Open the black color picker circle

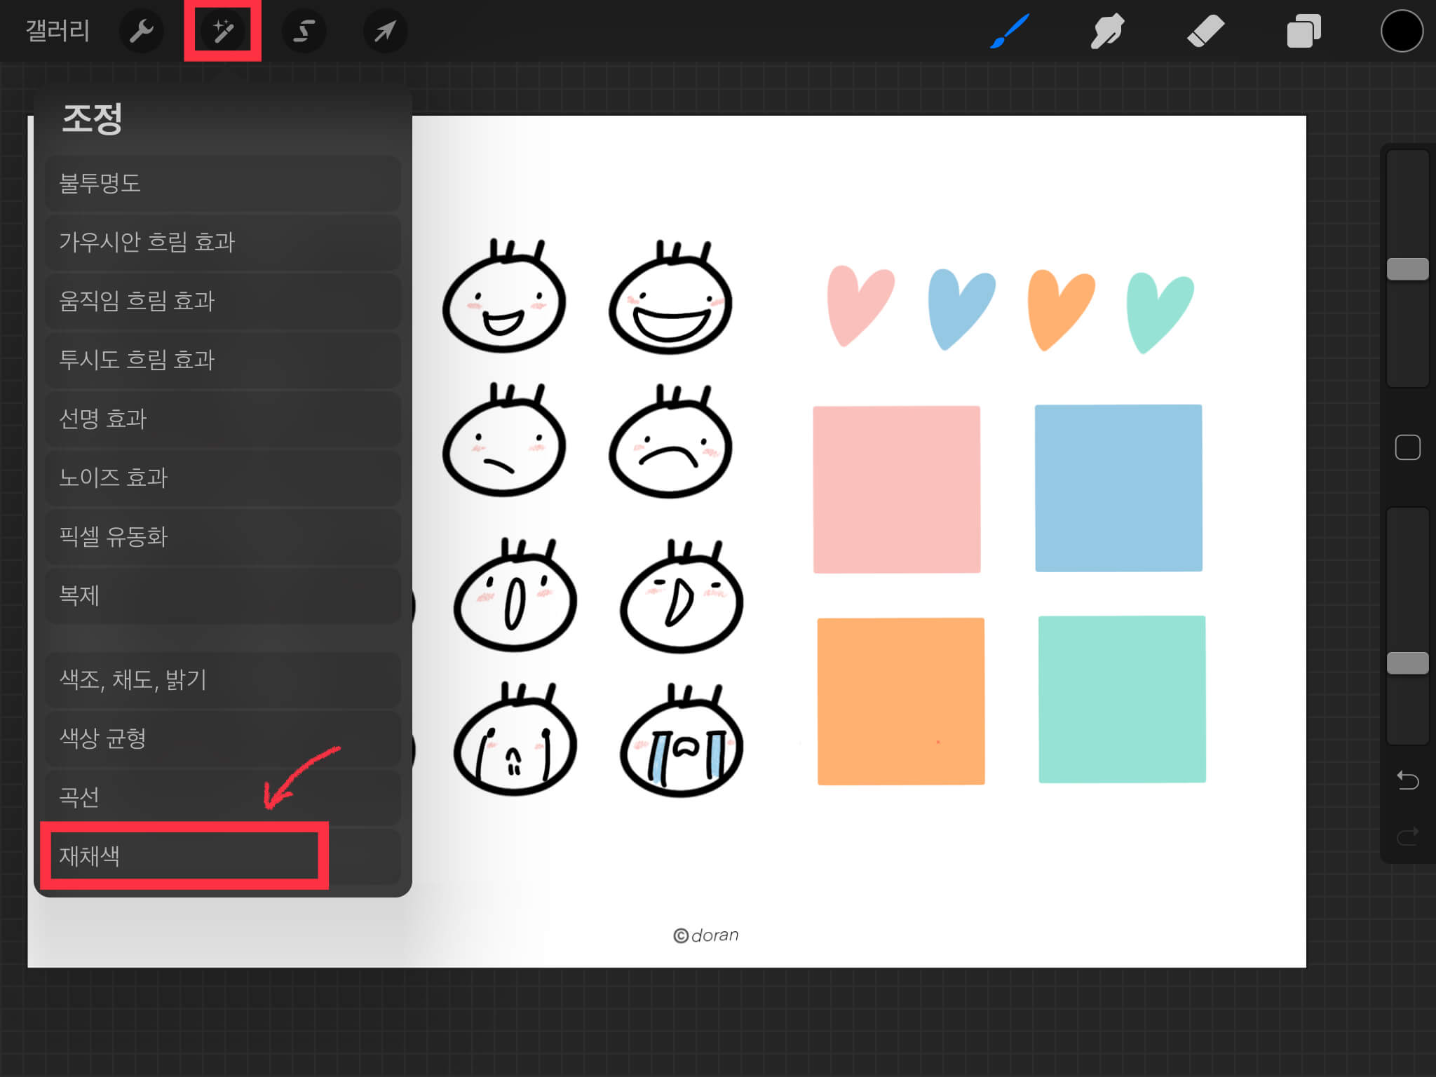(x=1402, y=31)
